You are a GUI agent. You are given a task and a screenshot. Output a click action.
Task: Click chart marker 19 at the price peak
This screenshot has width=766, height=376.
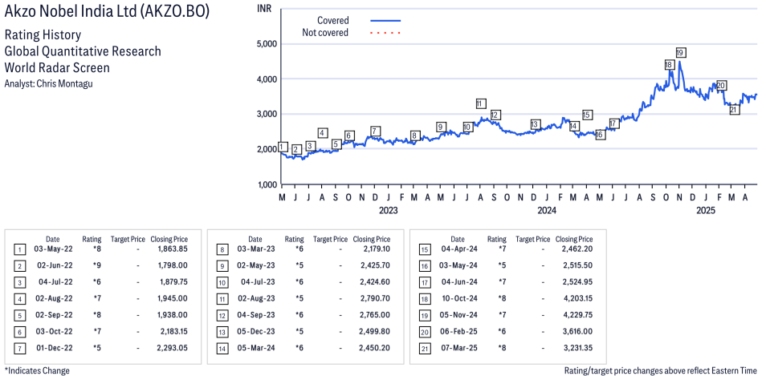tap(681, 53)
